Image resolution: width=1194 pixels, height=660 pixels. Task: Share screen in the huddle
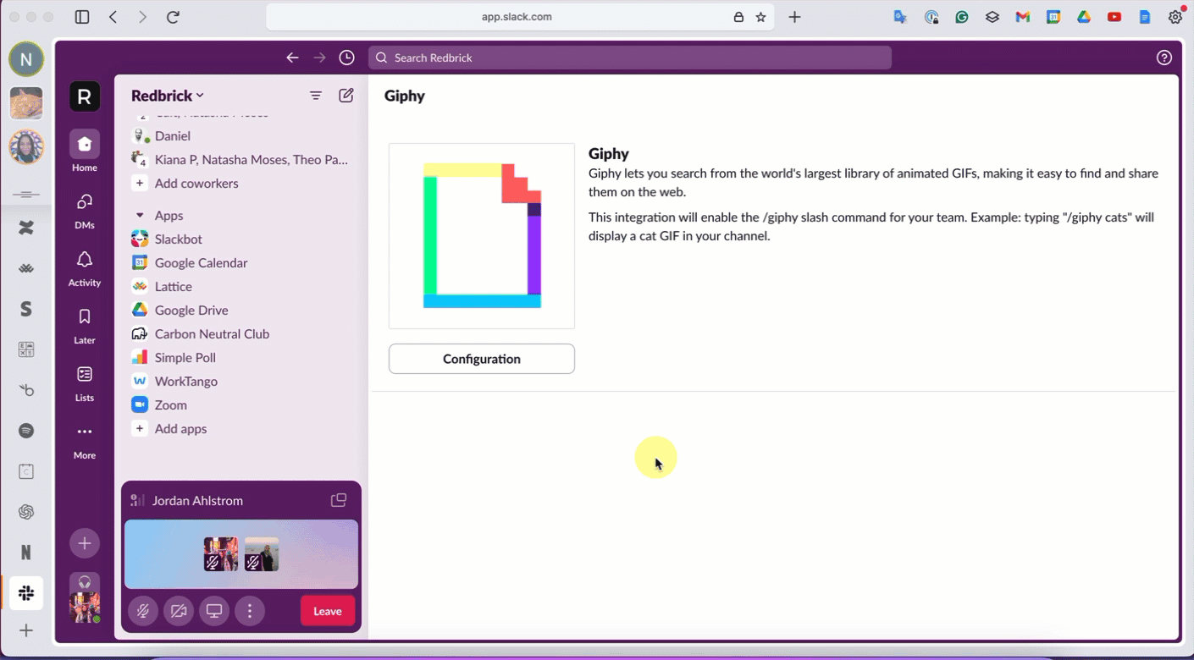click(214, 611)
